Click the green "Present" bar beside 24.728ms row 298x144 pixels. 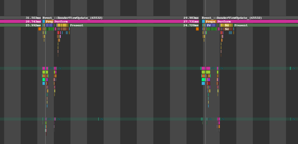coord(266,25)
